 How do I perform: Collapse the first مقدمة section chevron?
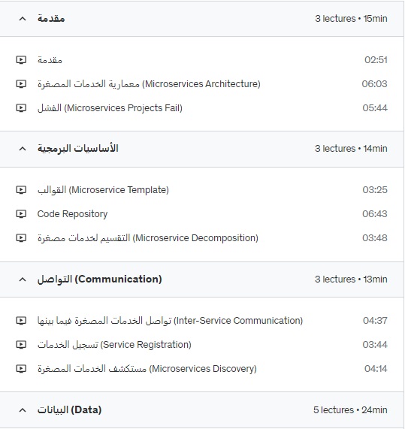pos(23,19)
